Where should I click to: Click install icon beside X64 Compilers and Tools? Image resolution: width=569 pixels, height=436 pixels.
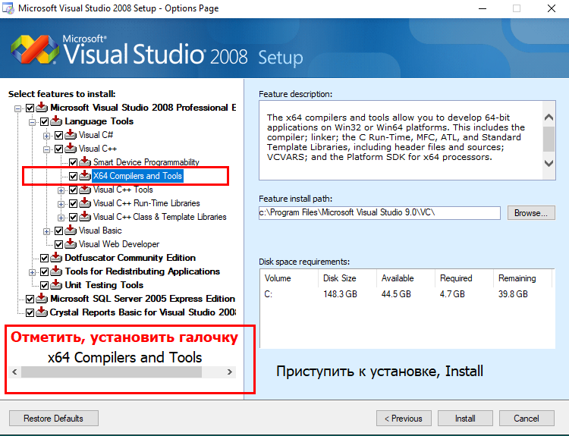pos(85,176)
